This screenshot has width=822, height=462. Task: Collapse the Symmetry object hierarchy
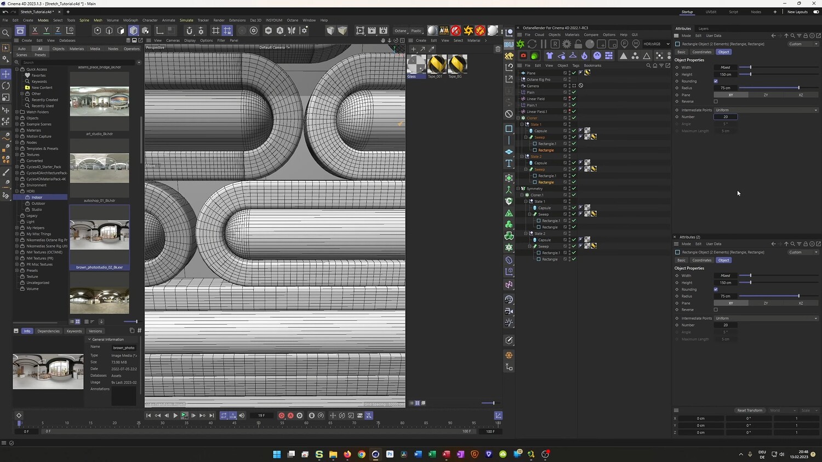[518, 188]
